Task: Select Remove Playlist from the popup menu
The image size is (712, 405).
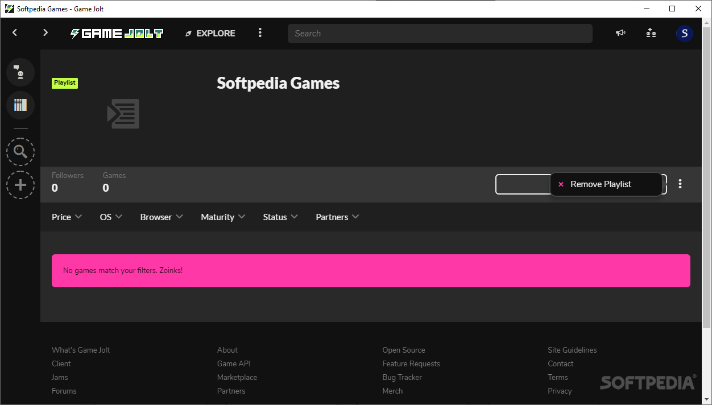Action: coord(606,184)
